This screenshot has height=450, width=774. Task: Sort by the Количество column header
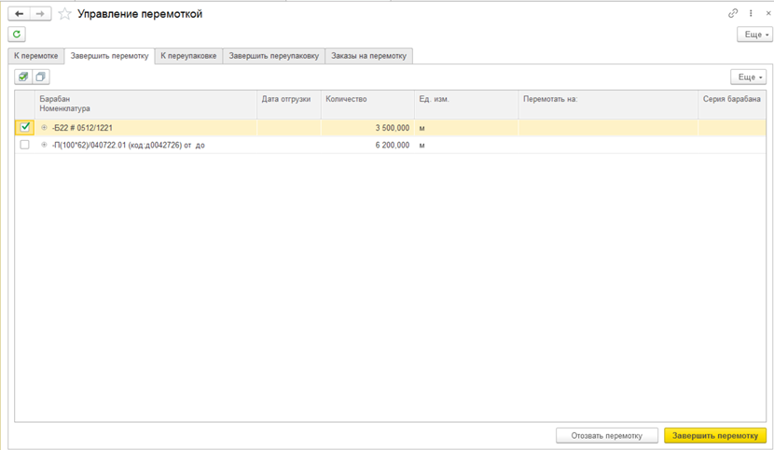pos(367,105)
